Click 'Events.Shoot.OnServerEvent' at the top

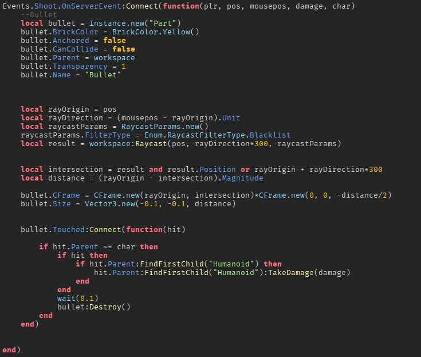coord(62,6)
